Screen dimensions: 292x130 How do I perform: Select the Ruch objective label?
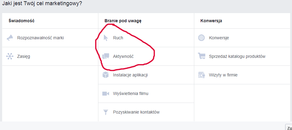[118, 38]
